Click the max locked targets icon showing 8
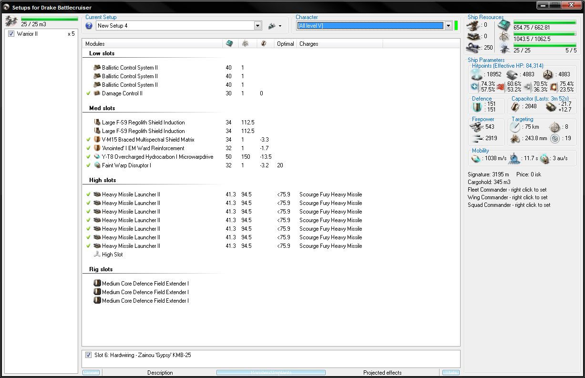This screenshot has height=378, width=585. pos(554,127)
